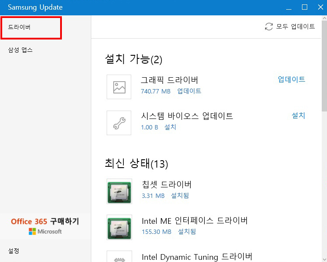Screen dimensions: 327x262
Task: Maximize the Samsung Update window
Action: click(305, 7)
